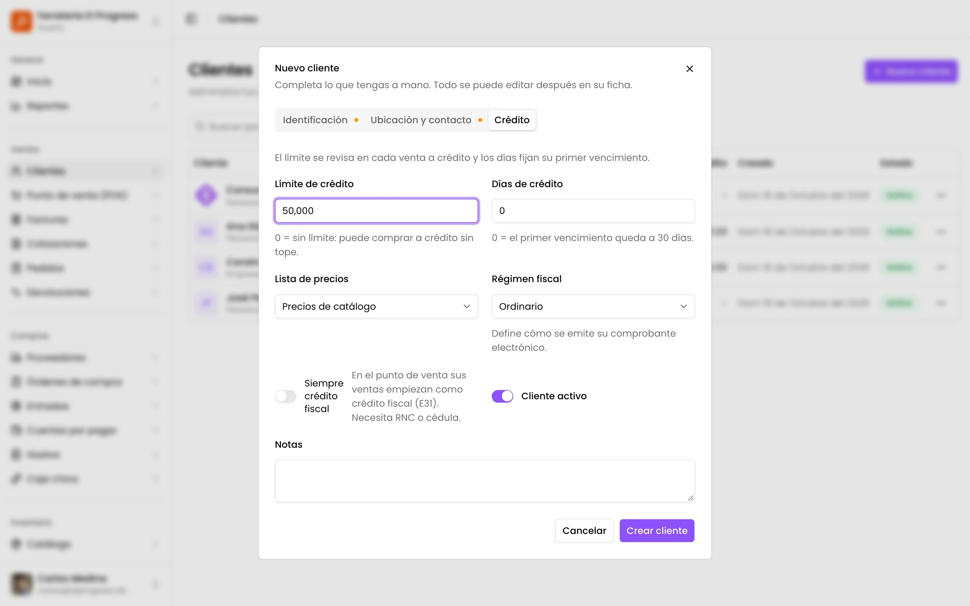Switch to the Identificación tab
Viewport: 970px width, 606px height.
point(320,120)
